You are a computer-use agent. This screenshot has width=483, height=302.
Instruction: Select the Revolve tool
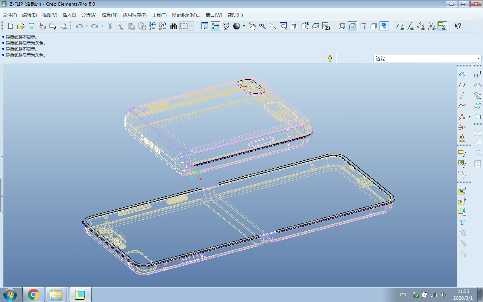point(478,85)
